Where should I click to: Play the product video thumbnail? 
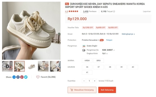(7, 66)
